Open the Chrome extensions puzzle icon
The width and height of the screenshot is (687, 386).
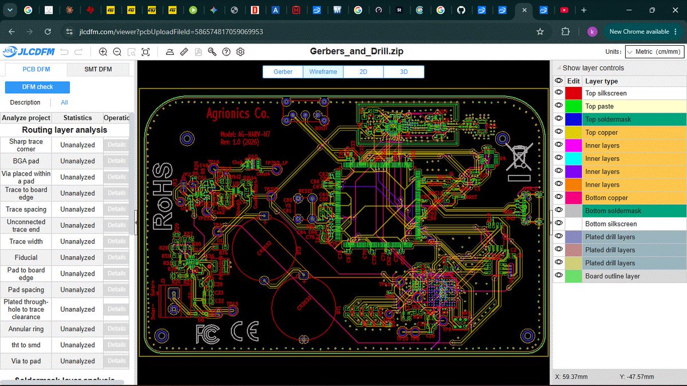click(566, 32)
